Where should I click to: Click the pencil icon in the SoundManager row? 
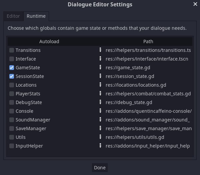point(100,119)
